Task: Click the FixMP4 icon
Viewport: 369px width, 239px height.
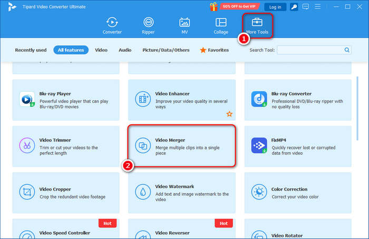Action: tap(259, 145)
